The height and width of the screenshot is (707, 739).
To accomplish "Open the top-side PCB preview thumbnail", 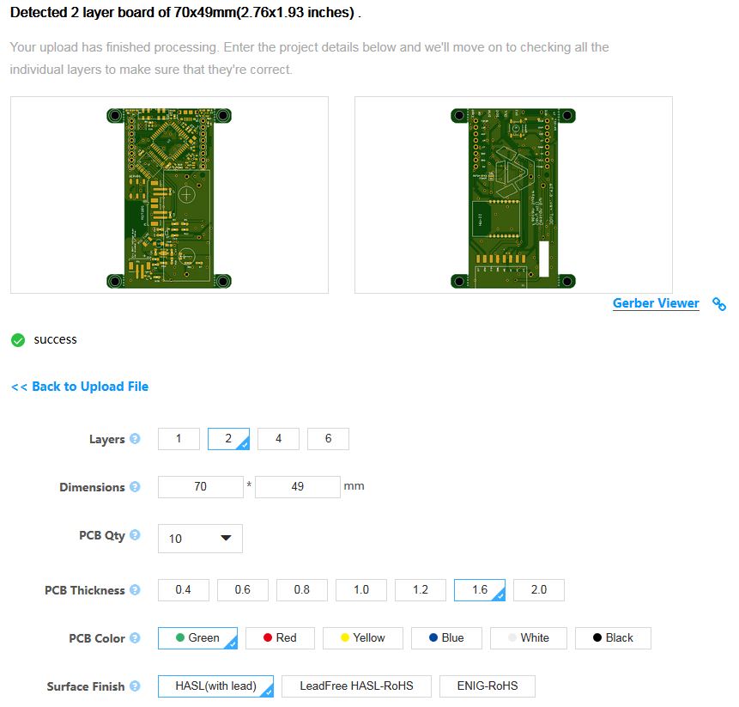I will click(170, 195).
